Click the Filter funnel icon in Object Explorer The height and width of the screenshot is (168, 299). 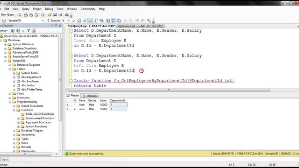point(28,30)
